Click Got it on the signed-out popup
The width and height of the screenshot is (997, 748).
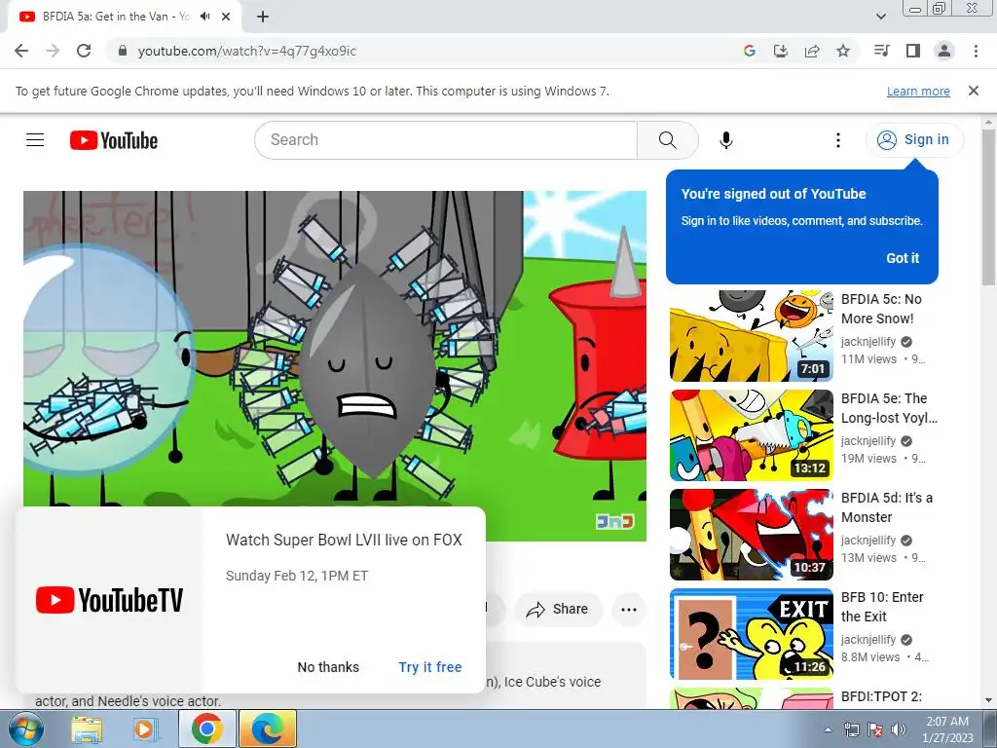[903, 258]
